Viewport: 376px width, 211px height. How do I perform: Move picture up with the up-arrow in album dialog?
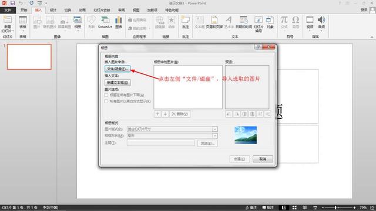[157, 114]
